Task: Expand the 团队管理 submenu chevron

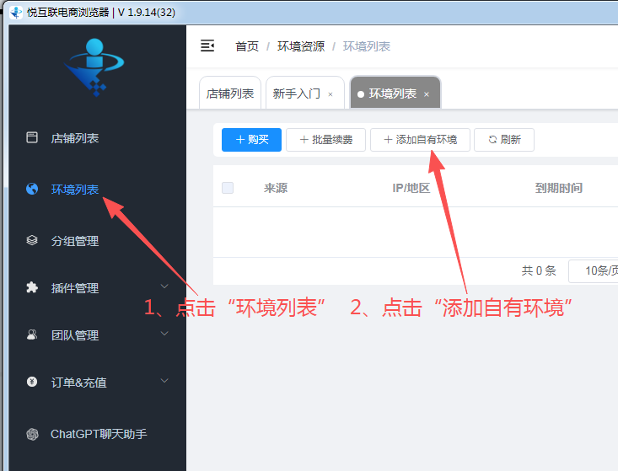Action: pyautogui.click(x=164, y=334)
